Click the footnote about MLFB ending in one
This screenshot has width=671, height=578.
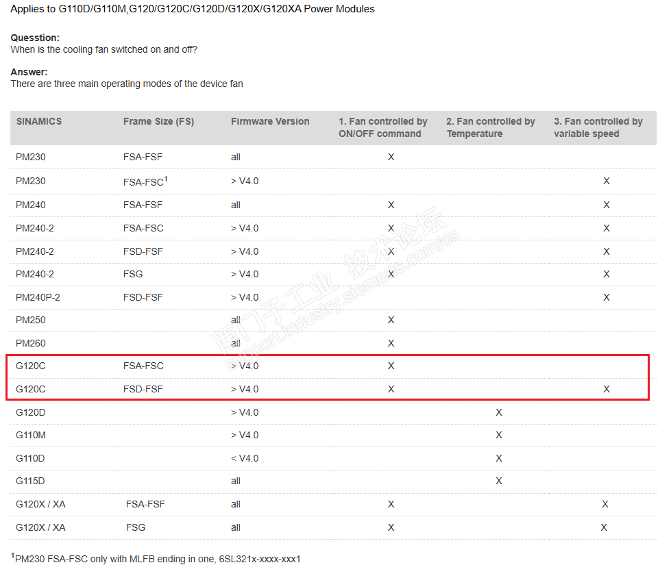[156, 558]
